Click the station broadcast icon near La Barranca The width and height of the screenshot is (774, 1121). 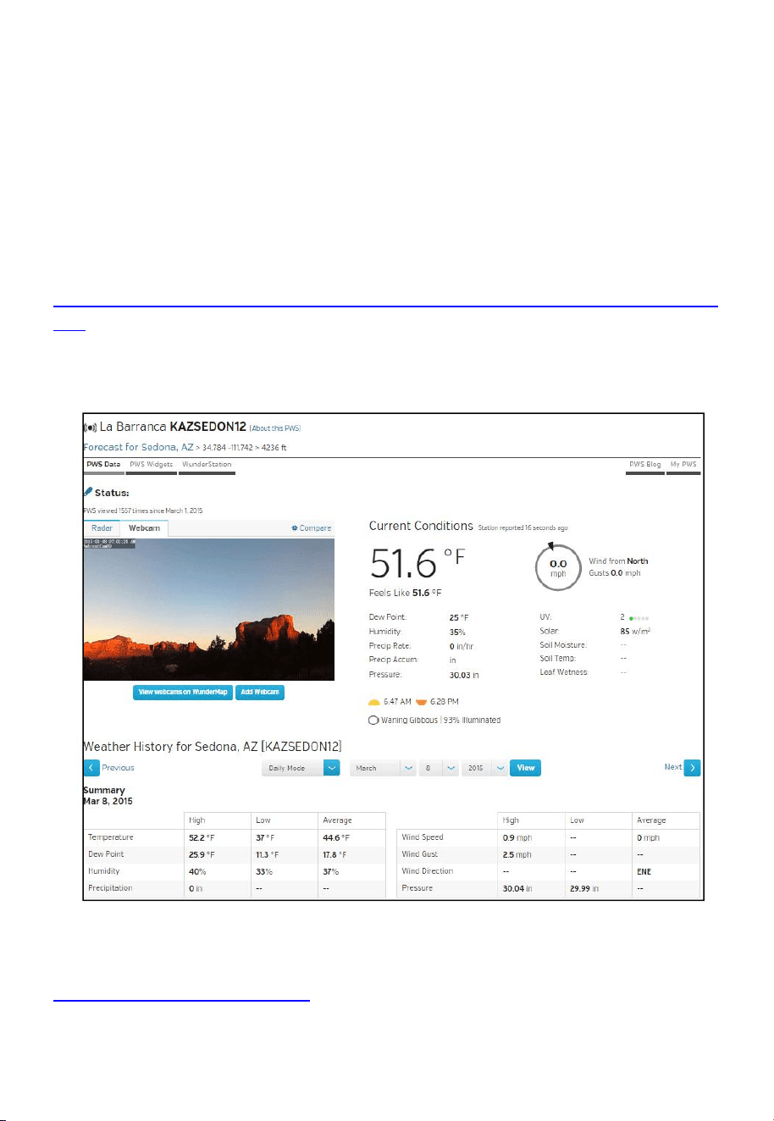tap(90, 428)
